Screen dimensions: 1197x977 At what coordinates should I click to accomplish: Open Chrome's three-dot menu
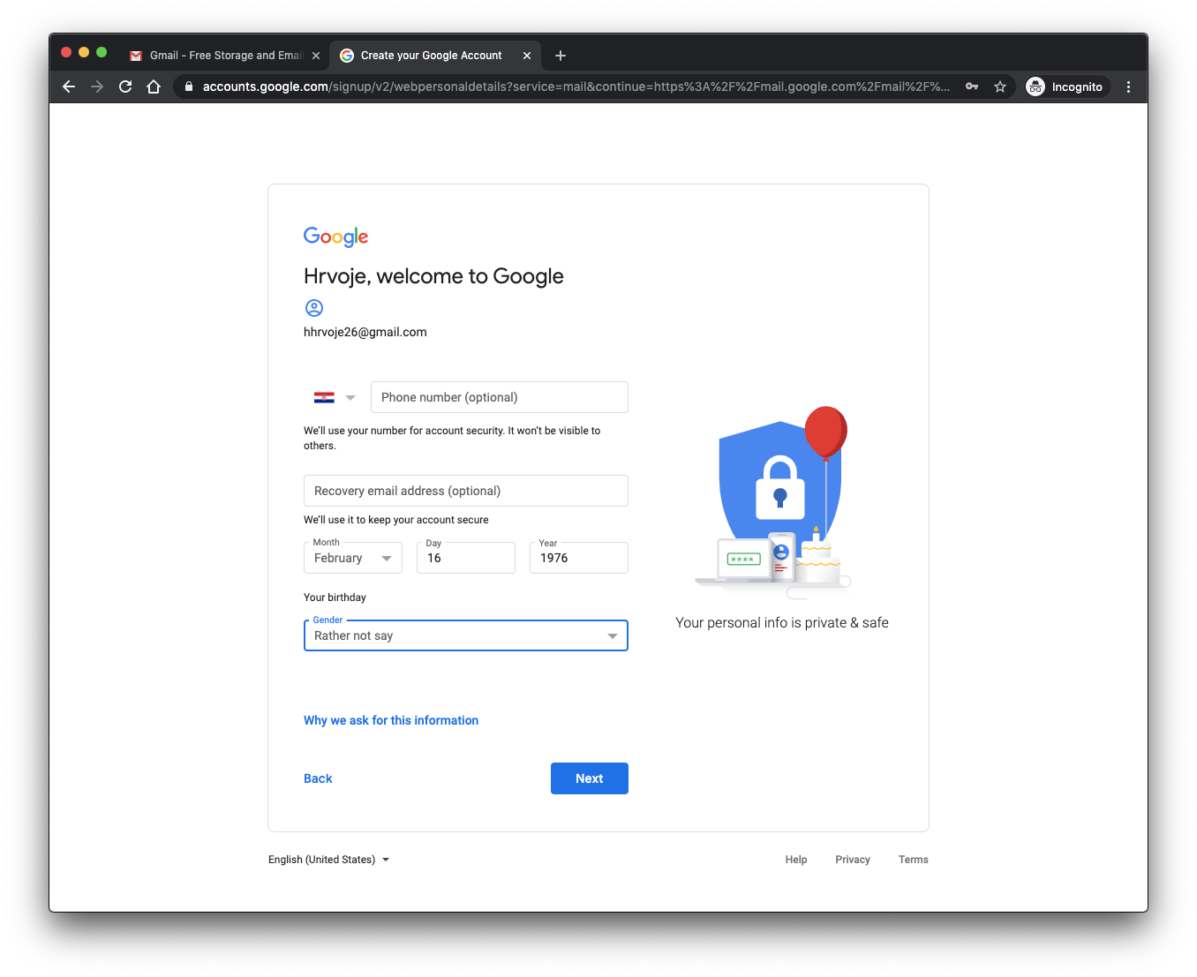[1128, 86]
